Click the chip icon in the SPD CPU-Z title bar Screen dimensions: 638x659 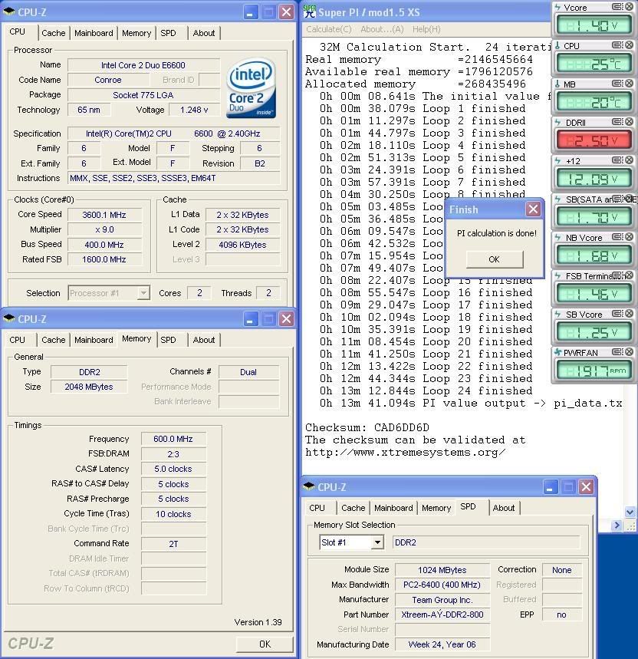click(309, 486)
